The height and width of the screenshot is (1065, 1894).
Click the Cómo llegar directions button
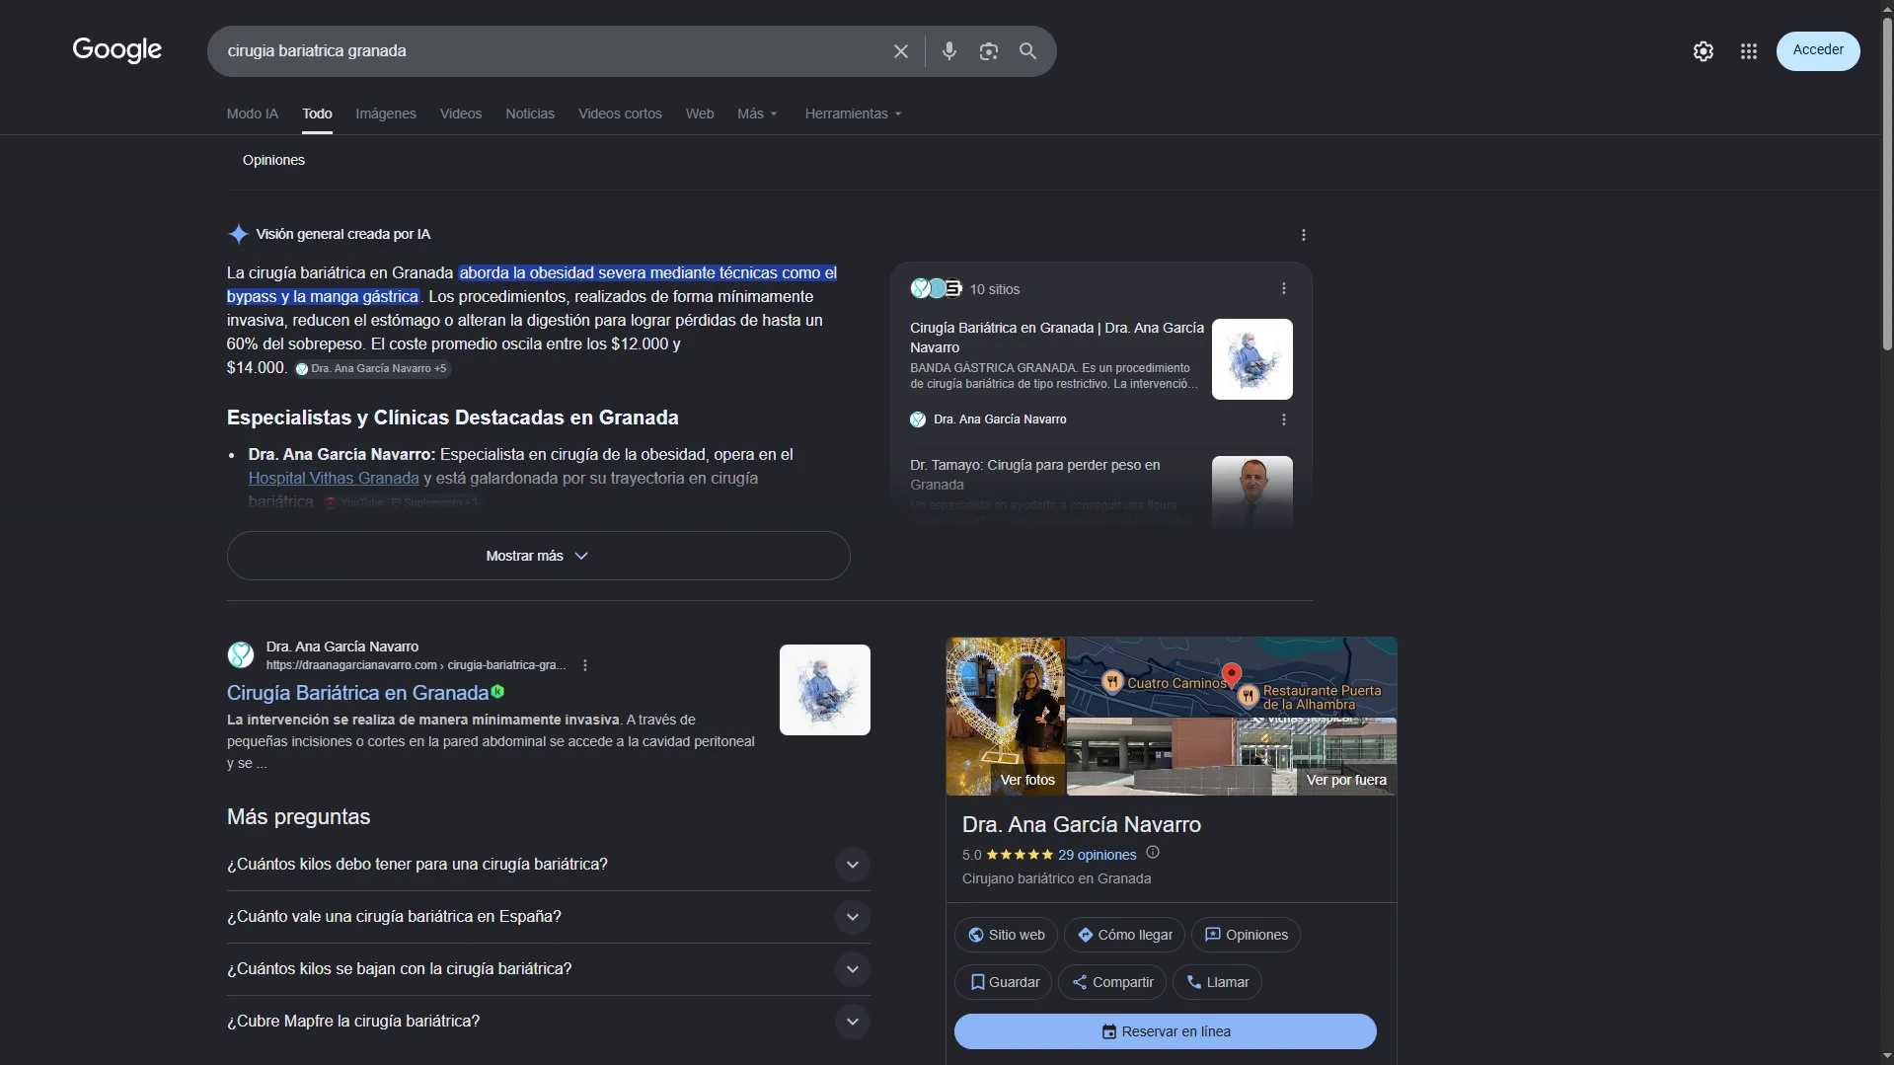1124,935
